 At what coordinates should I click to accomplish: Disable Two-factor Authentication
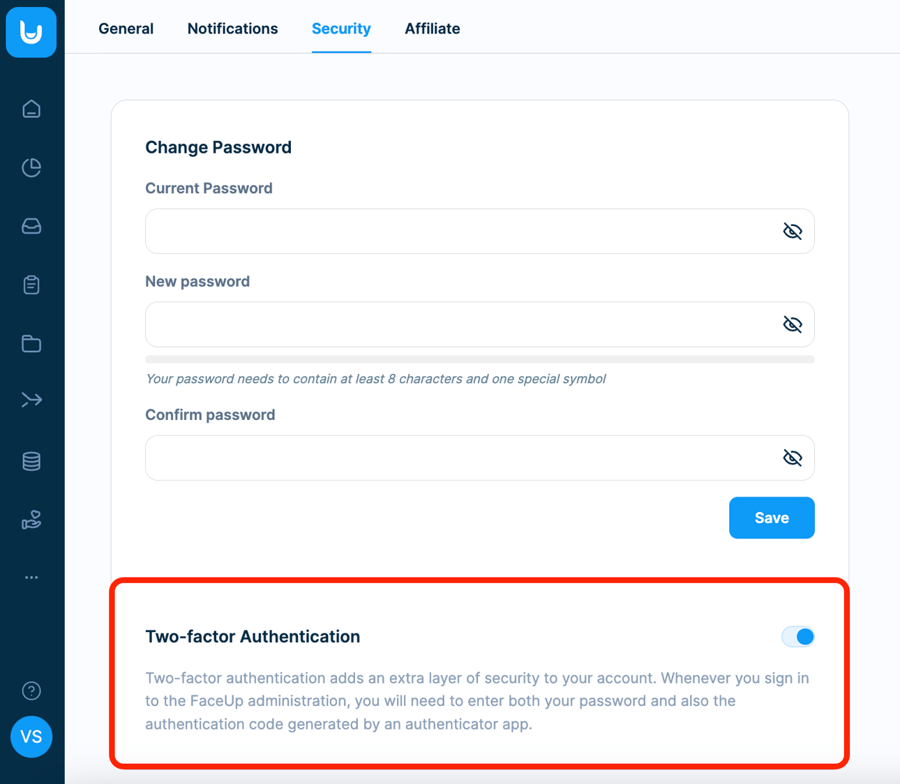[798, 636]
